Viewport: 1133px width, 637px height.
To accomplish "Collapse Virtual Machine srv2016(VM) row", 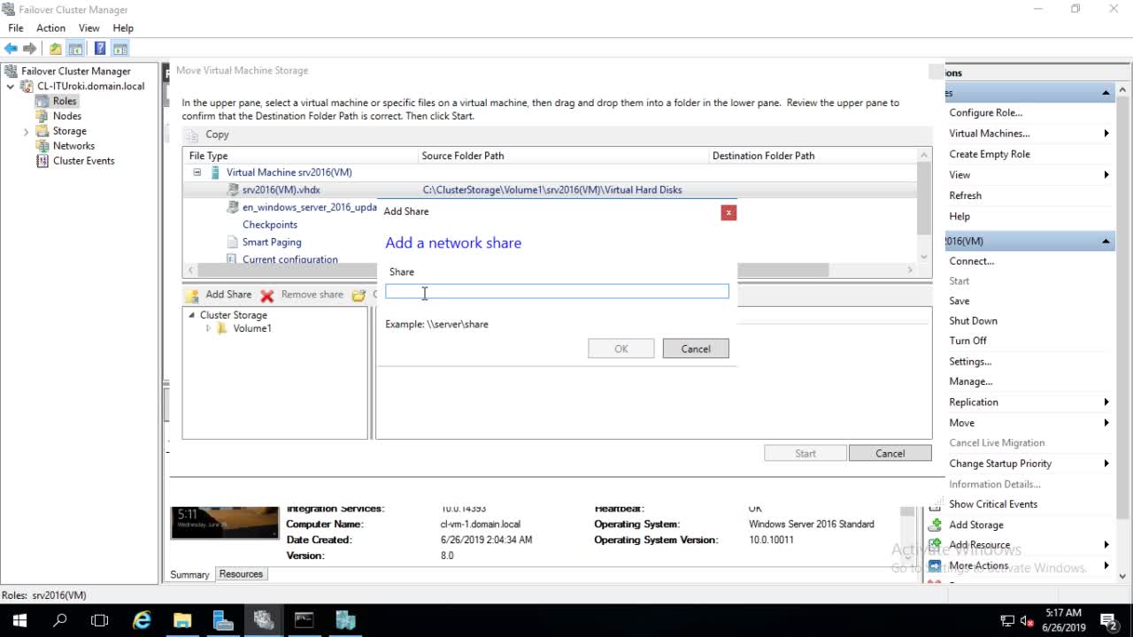I will tap(197, 173).
